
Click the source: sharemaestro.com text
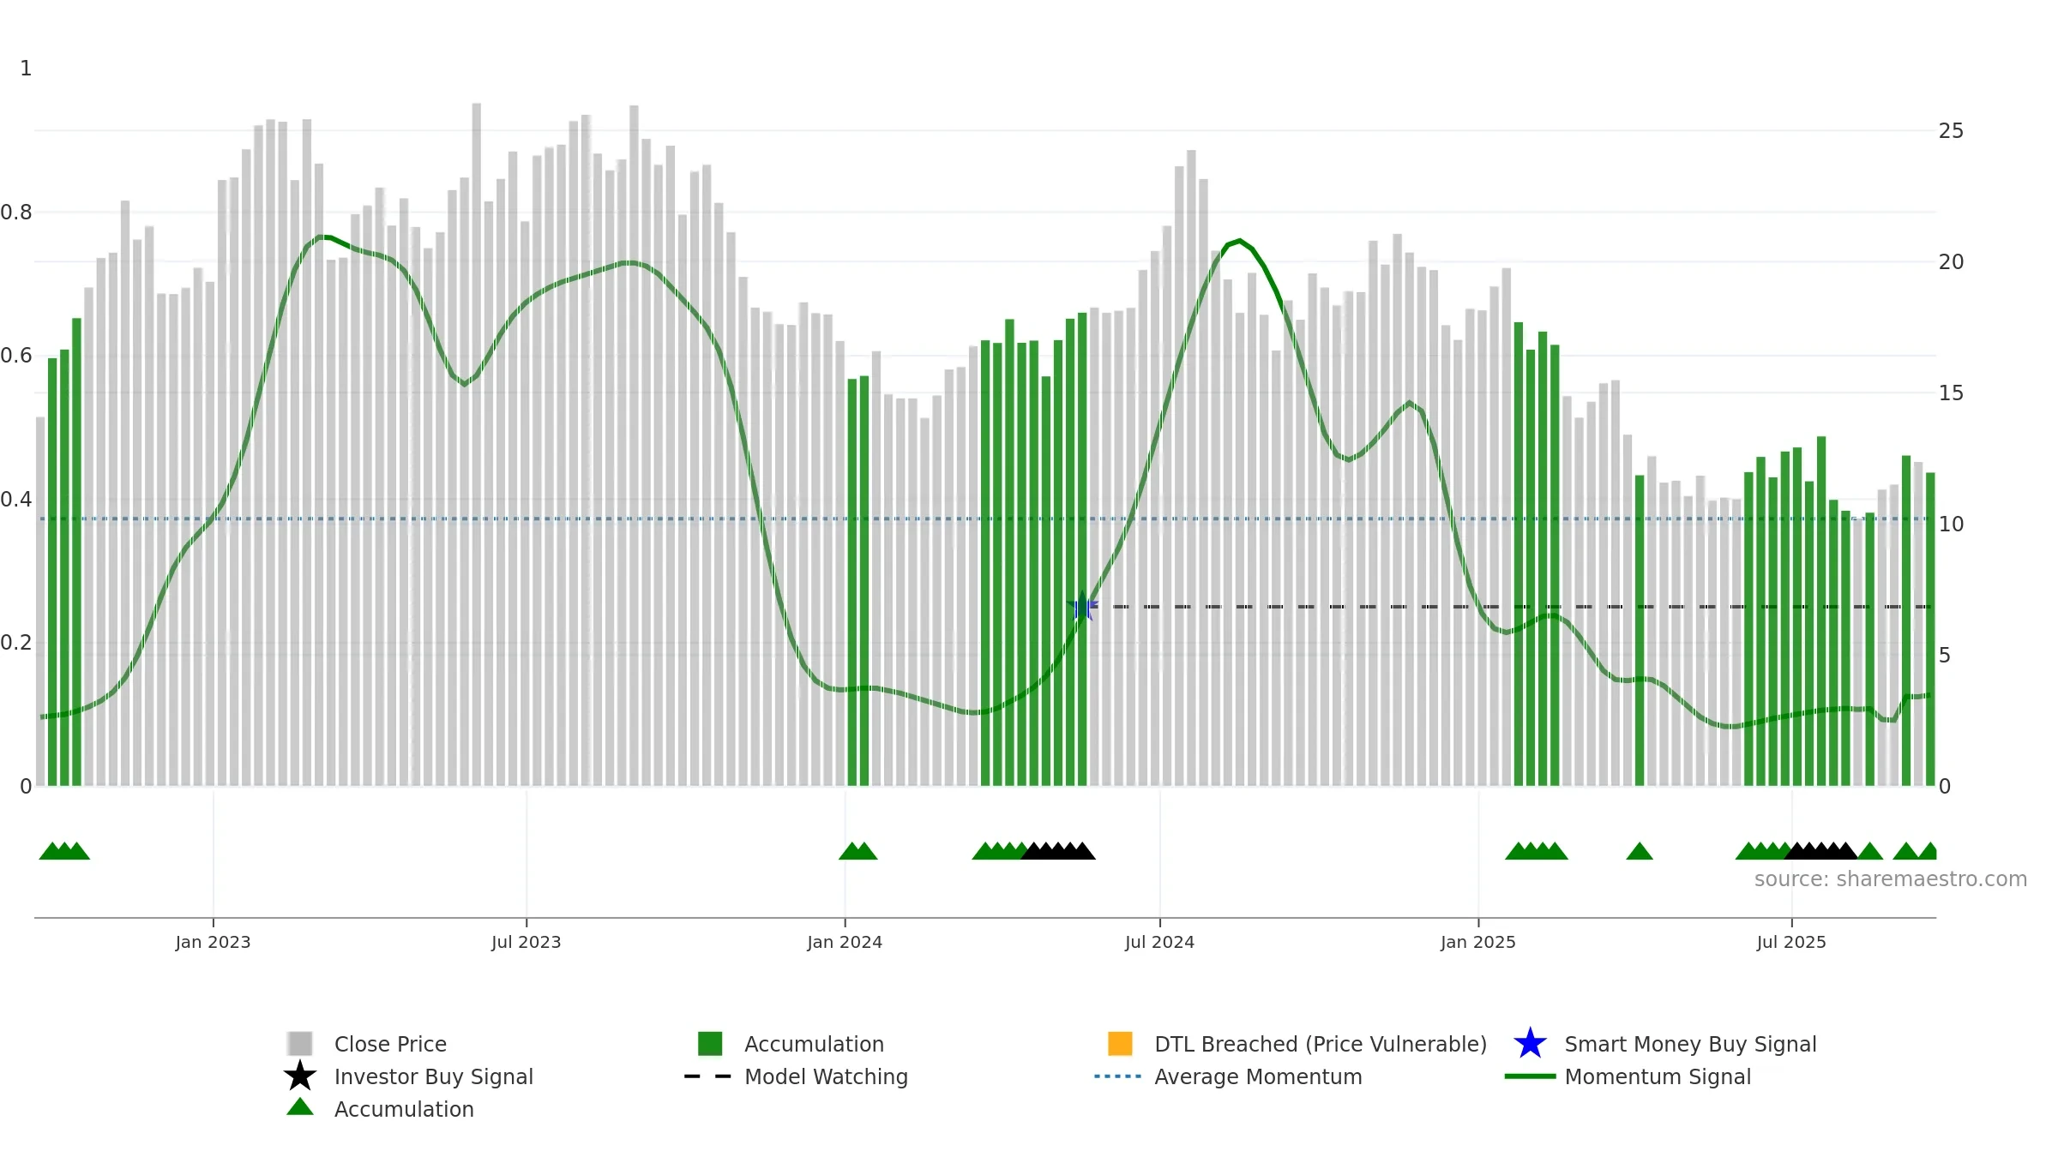point(1891,879)
